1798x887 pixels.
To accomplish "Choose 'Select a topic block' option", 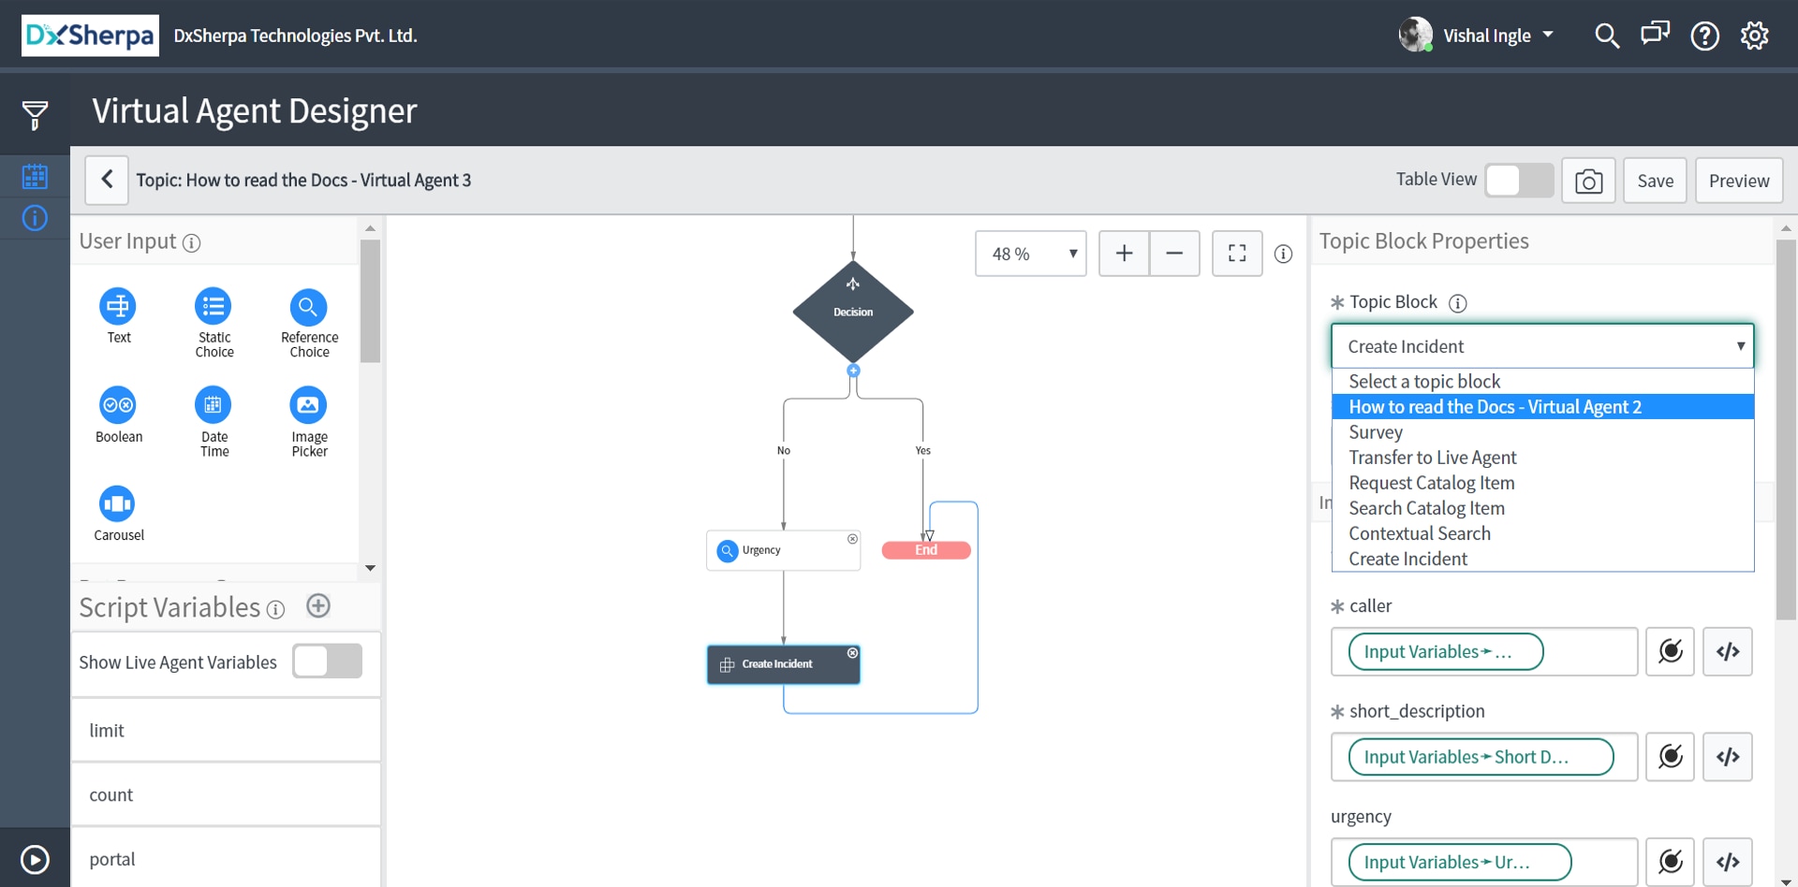I will (x=1542, y=381).
